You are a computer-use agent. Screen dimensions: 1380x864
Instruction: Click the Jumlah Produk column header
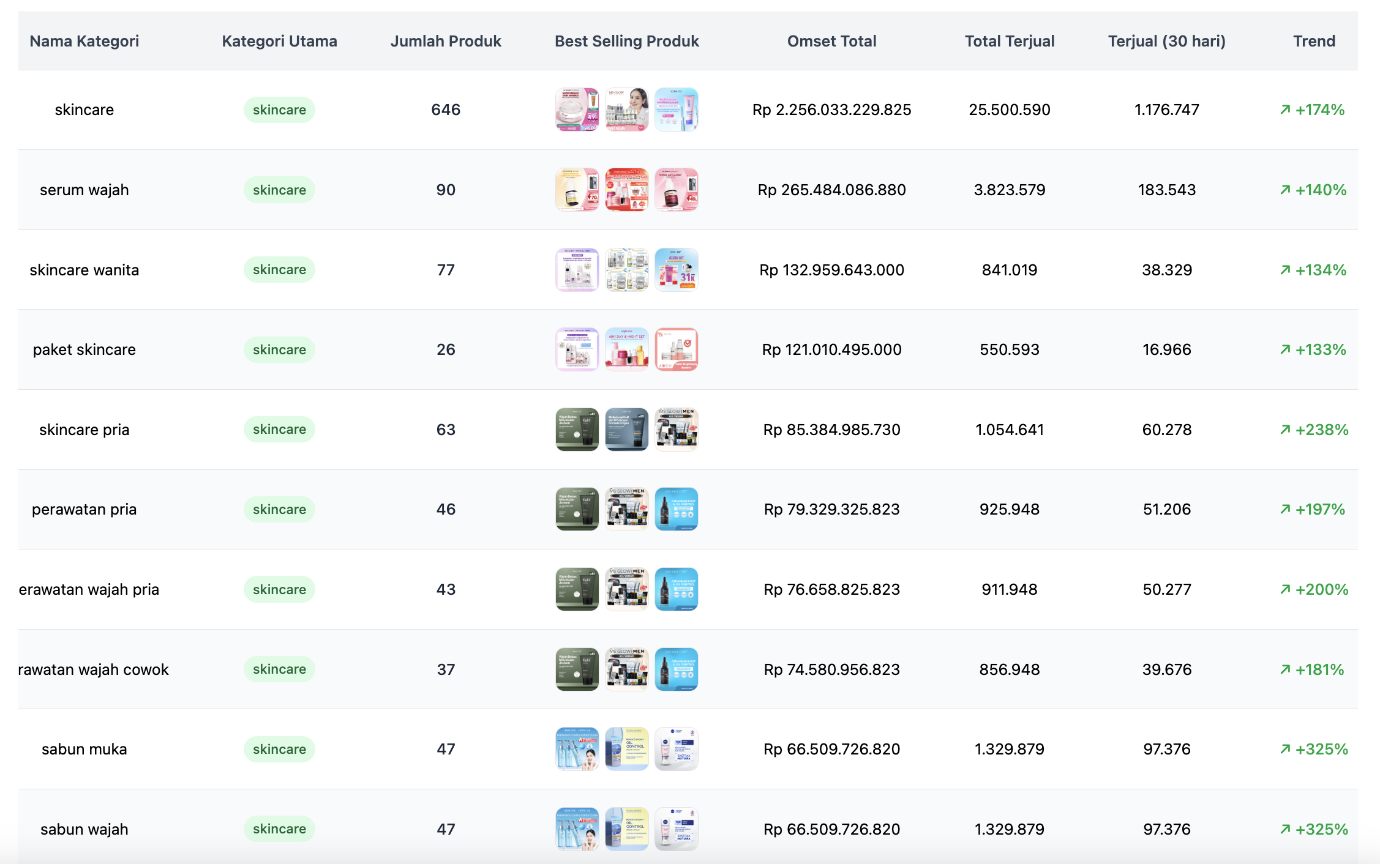click(x=446, y=41)
